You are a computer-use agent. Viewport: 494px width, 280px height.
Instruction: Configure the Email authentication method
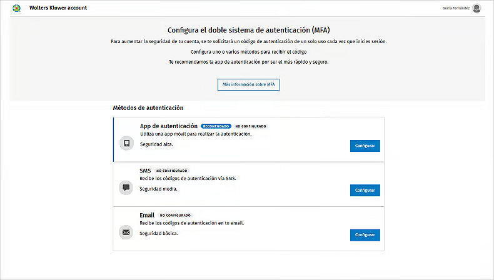(x=365, y=235)
